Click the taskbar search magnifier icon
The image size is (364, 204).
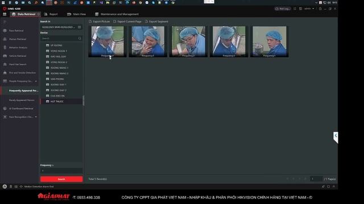[30, 2]
